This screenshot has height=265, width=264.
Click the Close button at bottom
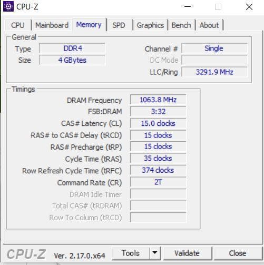click(x=238, y=253)
